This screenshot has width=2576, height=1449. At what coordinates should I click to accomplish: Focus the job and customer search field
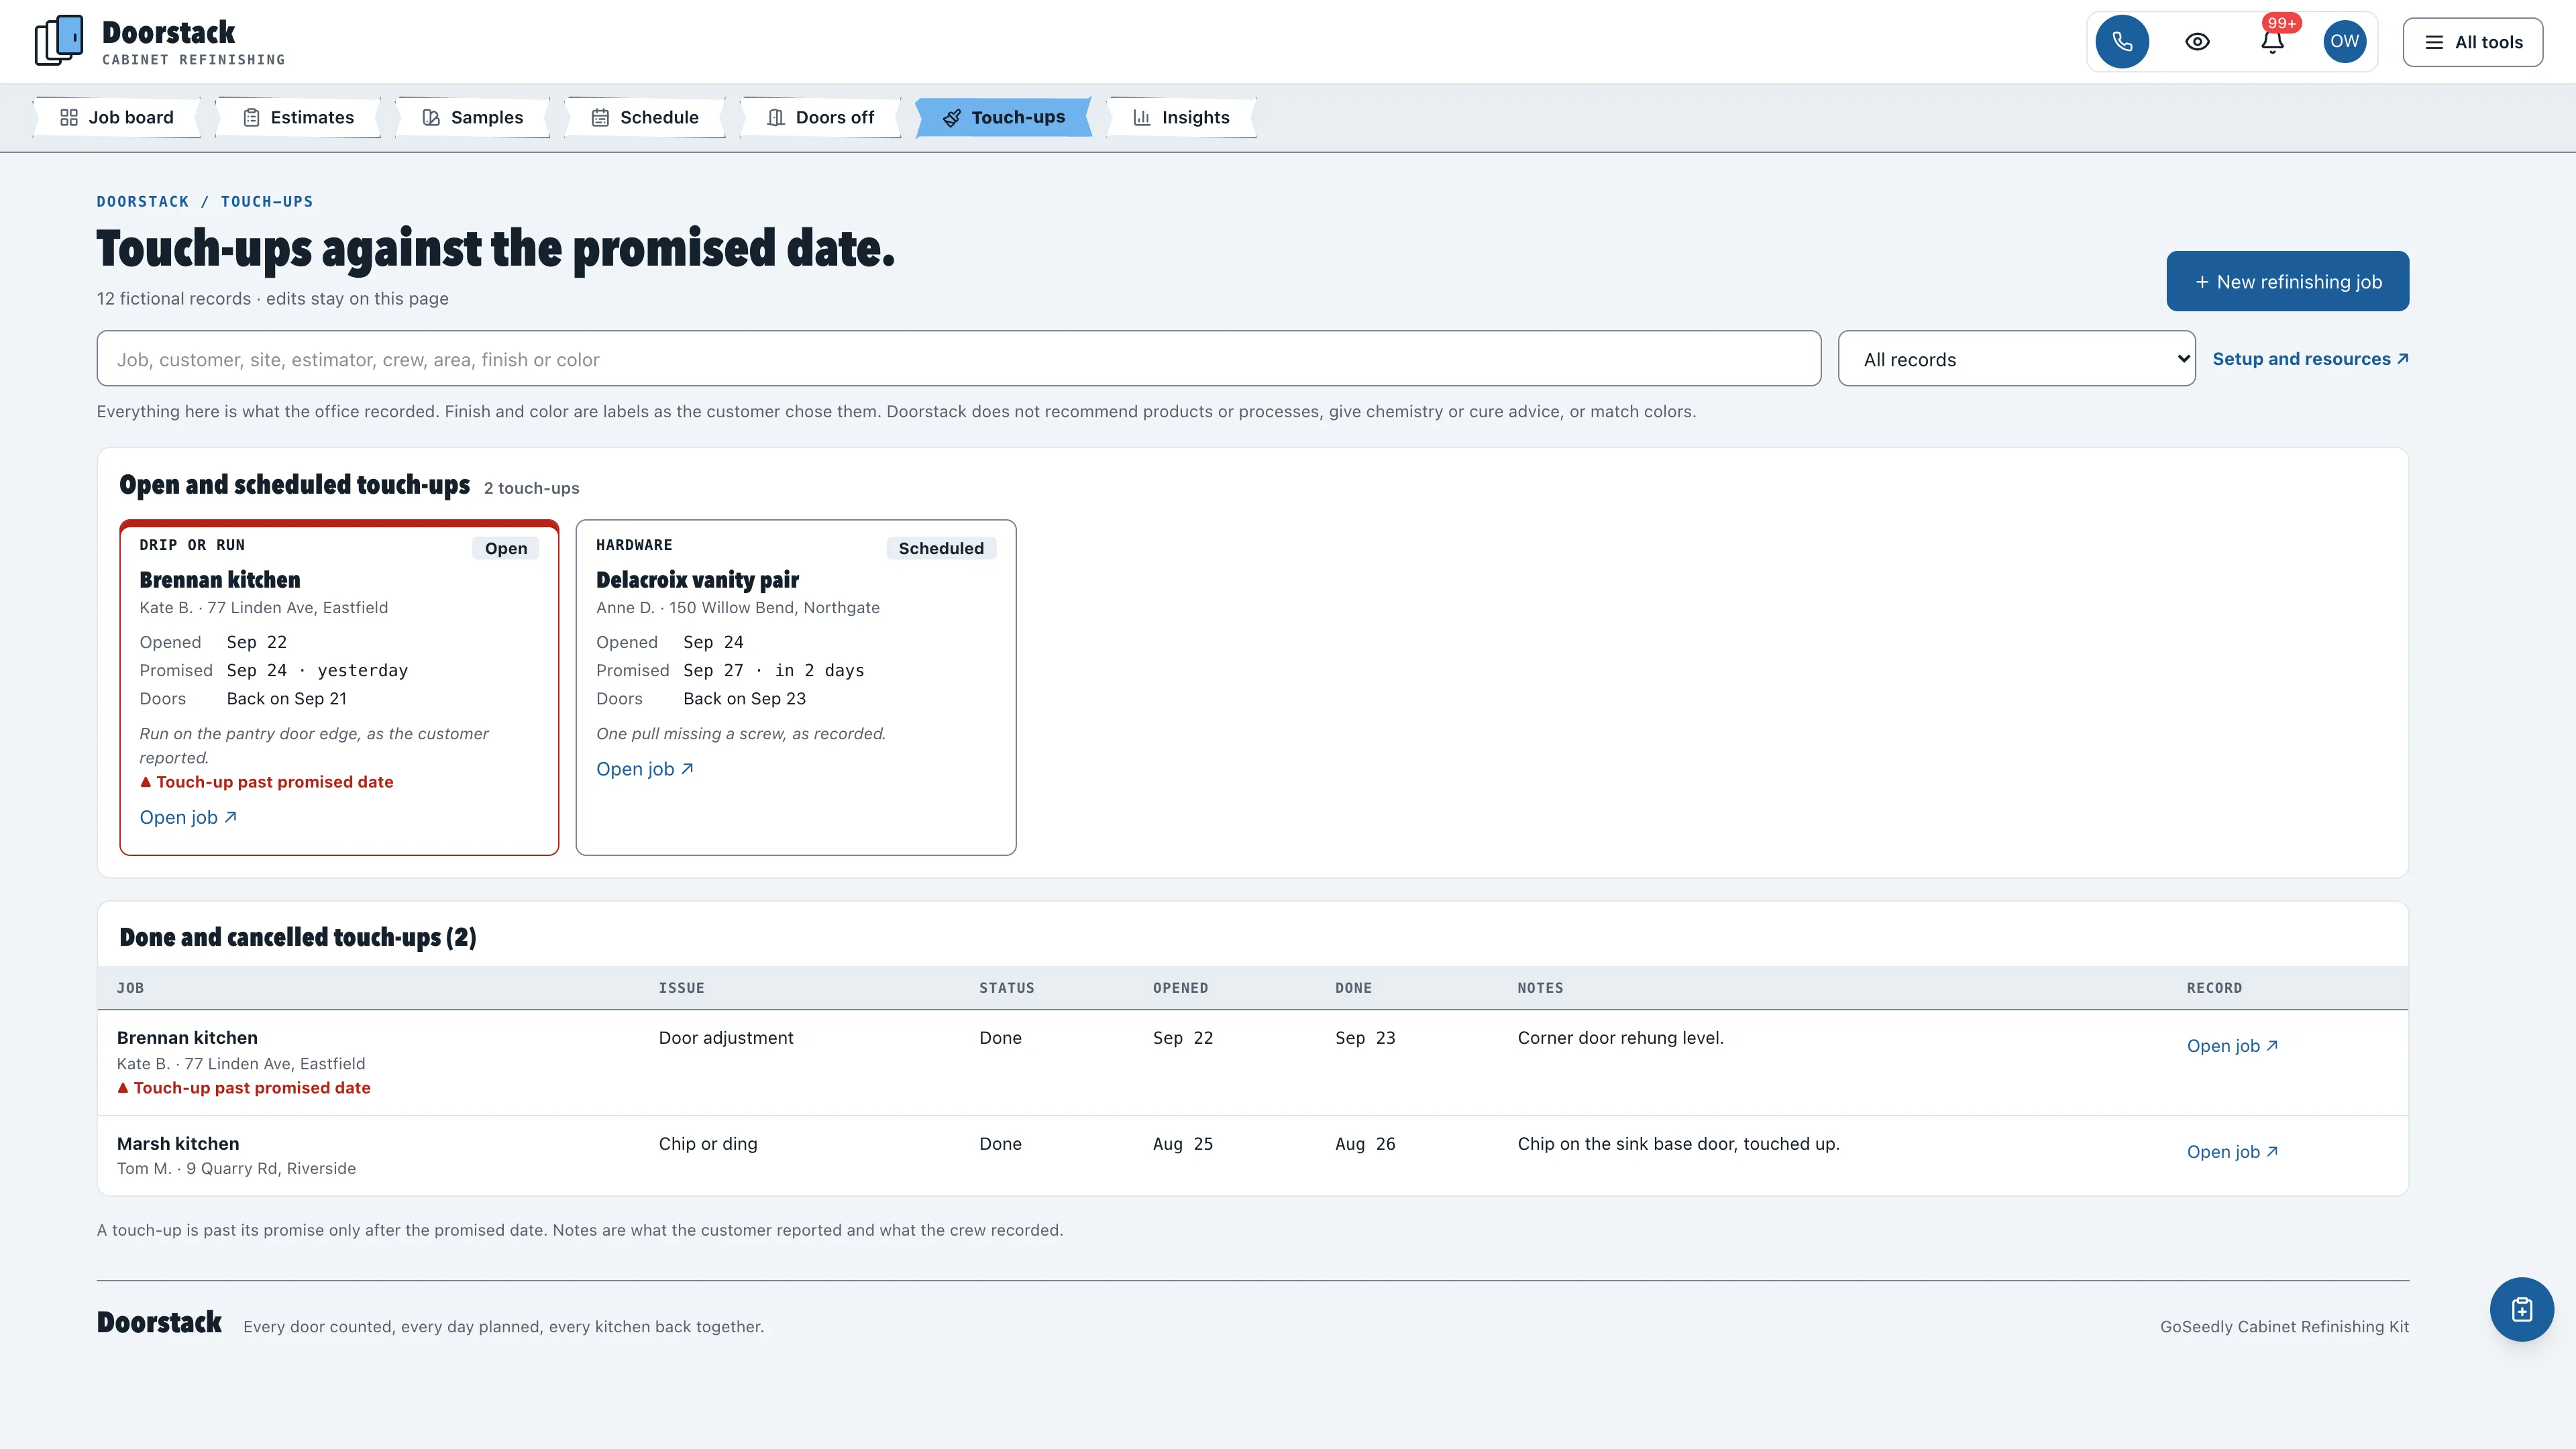point(958,359)
